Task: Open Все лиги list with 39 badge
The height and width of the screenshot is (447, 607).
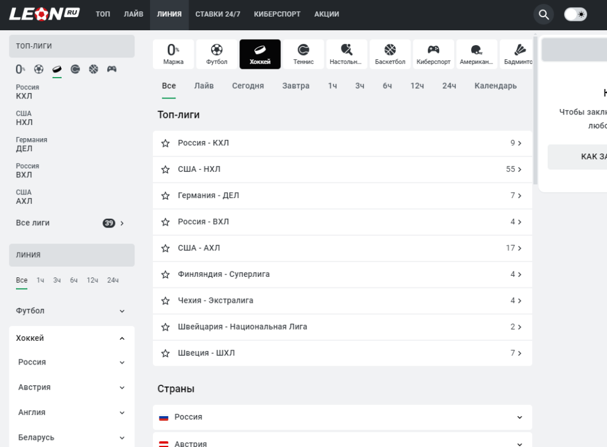Action: [72, 223]
